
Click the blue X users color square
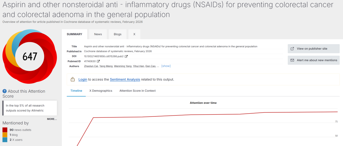(5, 140)
